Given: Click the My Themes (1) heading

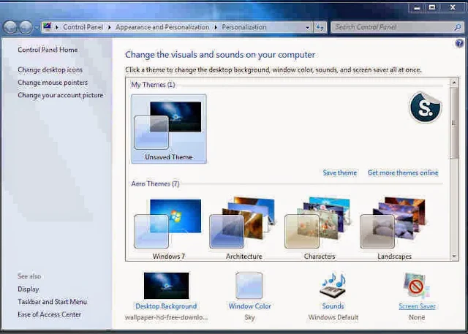Looking at the screenshot, I should pyautogui.click(x=153, y=85).
